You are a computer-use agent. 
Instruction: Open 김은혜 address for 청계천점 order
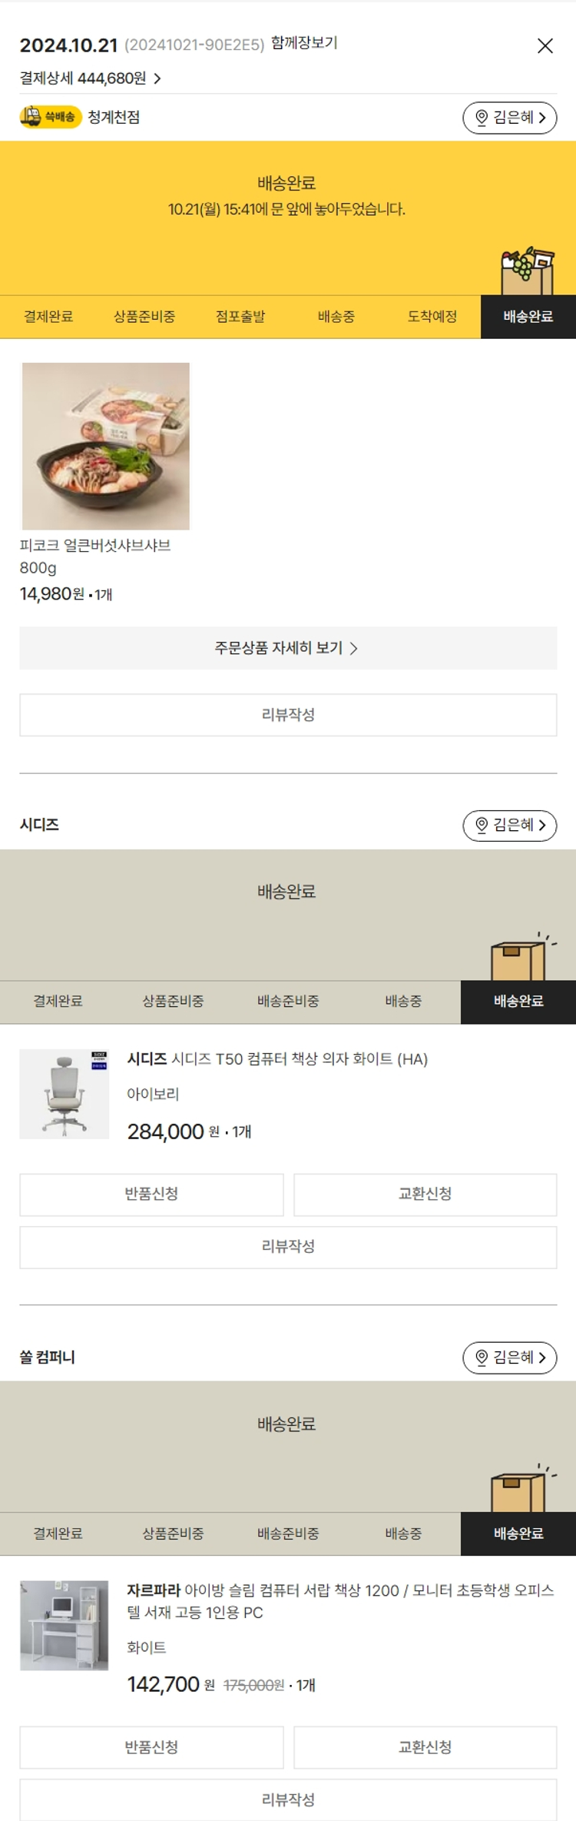[509, 118]
